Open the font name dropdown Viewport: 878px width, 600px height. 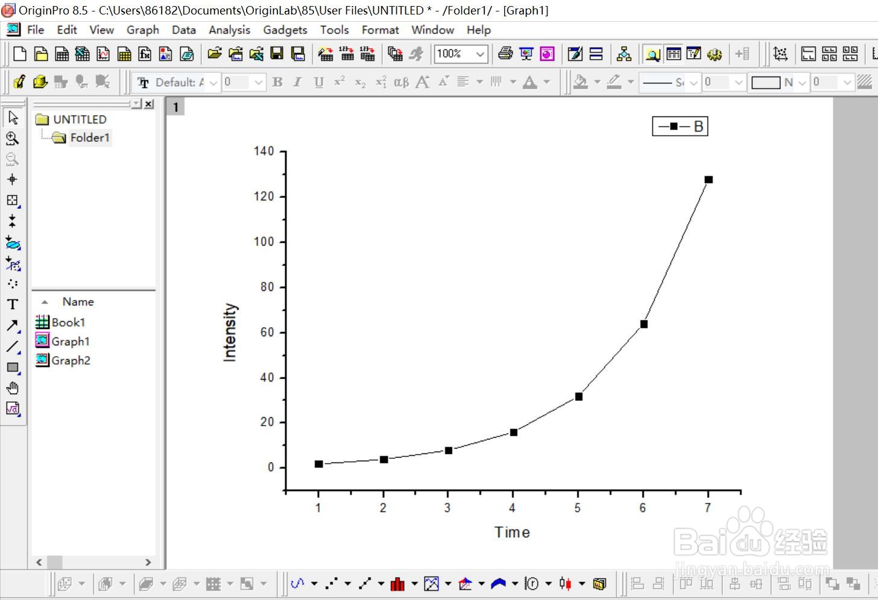(213, 82)
